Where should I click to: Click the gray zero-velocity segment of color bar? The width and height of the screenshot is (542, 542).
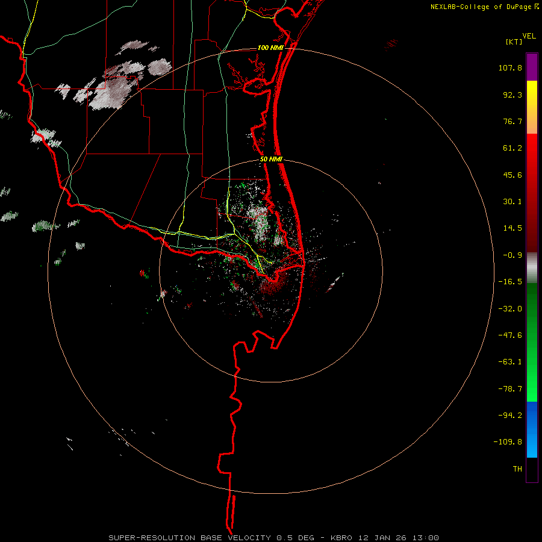pos(532,268)
